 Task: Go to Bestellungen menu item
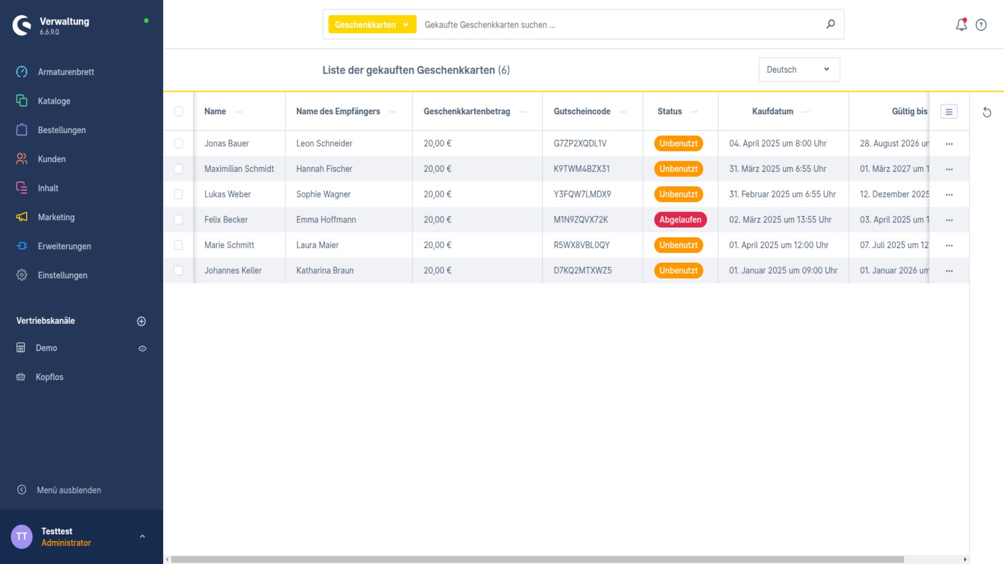62,130
